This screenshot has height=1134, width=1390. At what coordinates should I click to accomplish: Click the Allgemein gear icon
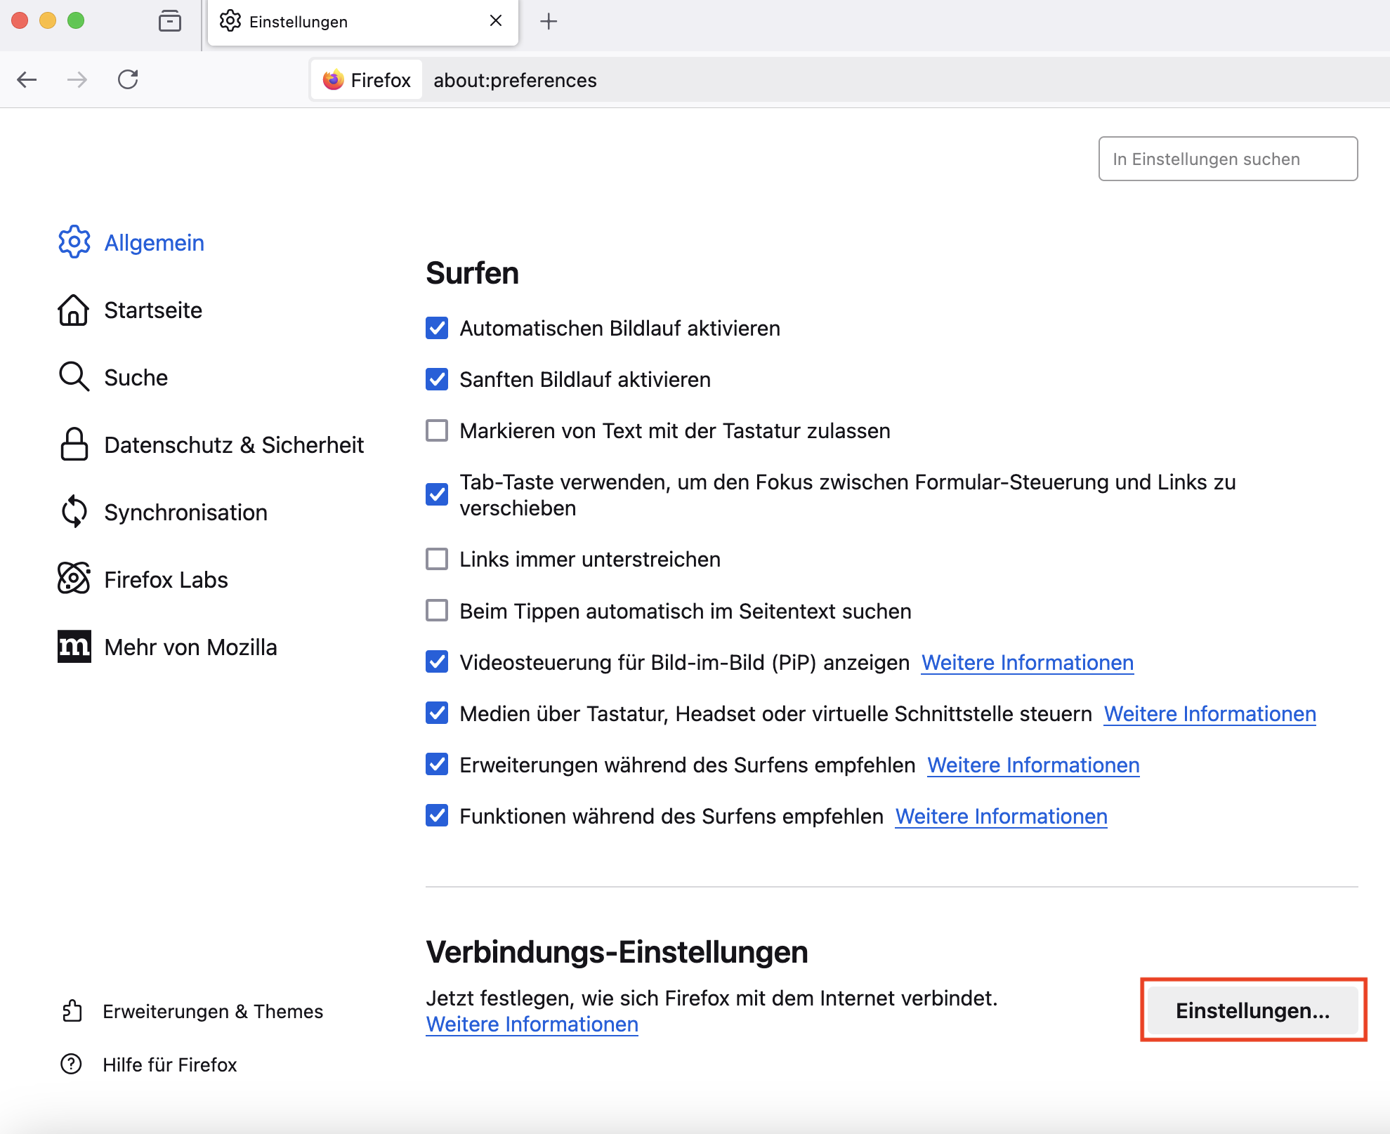(x=74, y=242)
